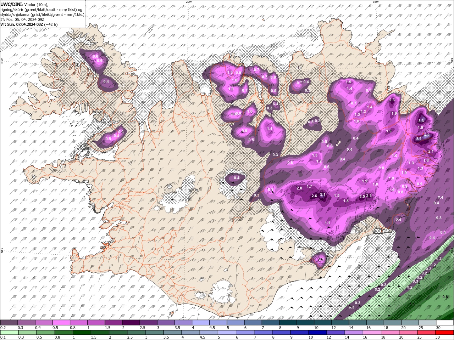
Task: Select the white swatch labelled 30 in upper legend
Action: coord(445,323)
